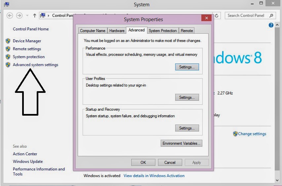Screen dimensions: 282x186
Task: Click shield icon beside System protection
Action: point(8,57)
